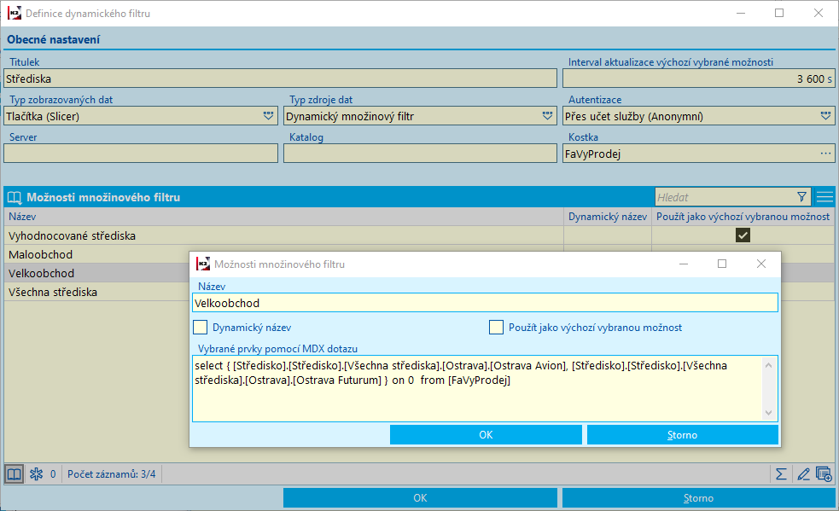Image resolution: width=839 pixels, height=511 pixels.
Task: Click K2 logo in the dialog title bar
Action: tap(203, 264)
